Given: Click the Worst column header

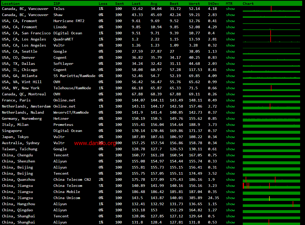Looking at the screenshot, I should click(194, 4).
